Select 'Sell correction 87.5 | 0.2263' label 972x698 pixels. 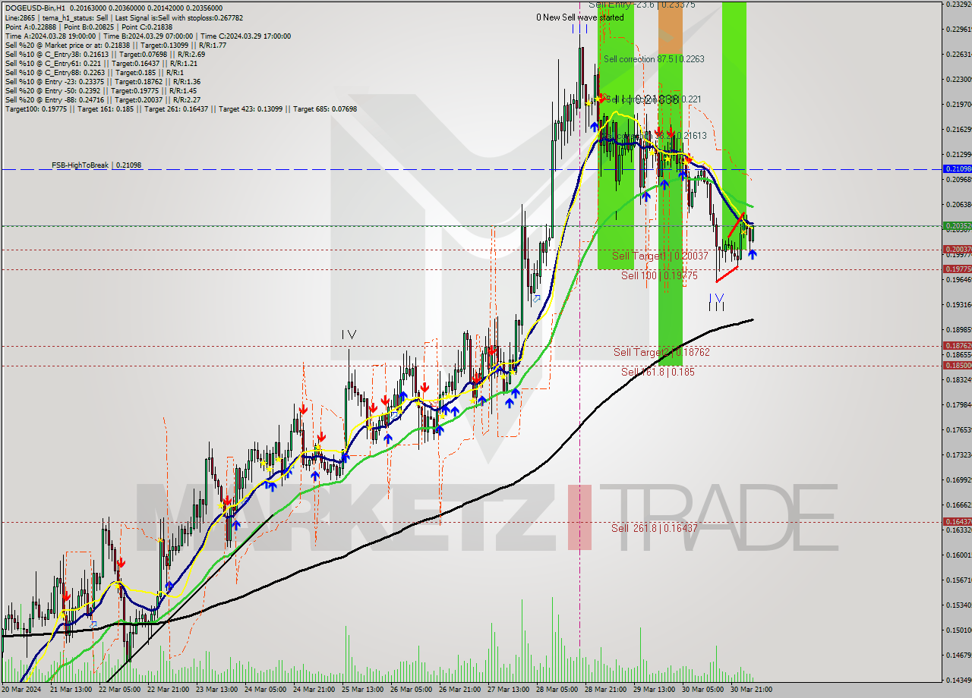(x=654, y=58)
